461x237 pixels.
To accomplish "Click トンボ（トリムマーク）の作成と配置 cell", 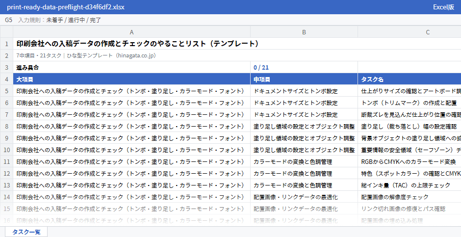I will click(409, 103).
